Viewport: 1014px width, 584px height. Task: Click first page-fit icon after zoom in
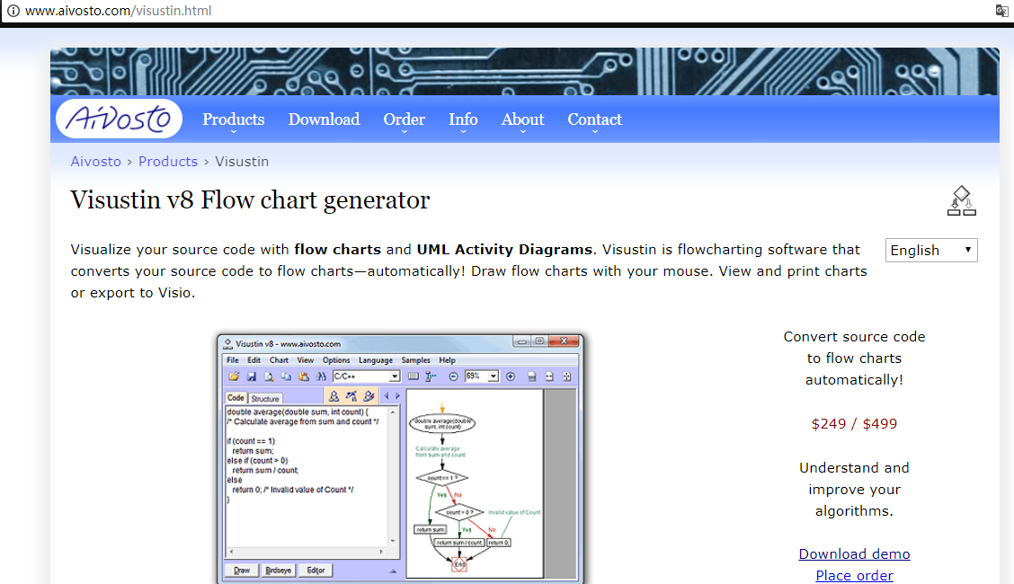click(x=531, y=376)
